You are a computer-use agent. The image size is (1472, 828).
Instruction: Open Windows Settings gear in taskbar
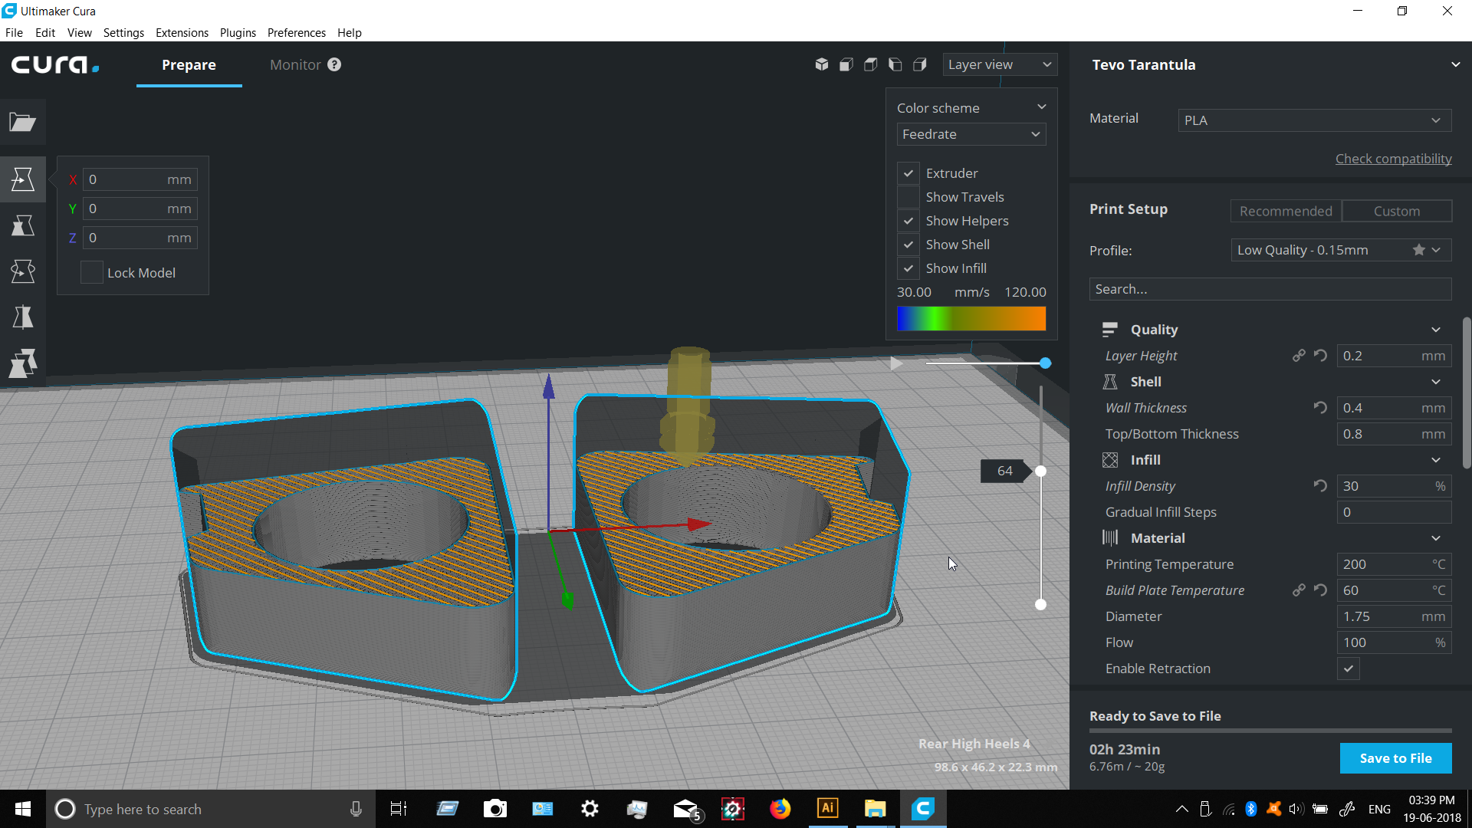tap(590, 809)
